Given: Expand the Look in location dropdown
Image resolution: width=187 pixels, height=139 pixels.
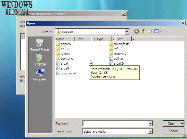Looking at the screenshot, I should 127,32.
